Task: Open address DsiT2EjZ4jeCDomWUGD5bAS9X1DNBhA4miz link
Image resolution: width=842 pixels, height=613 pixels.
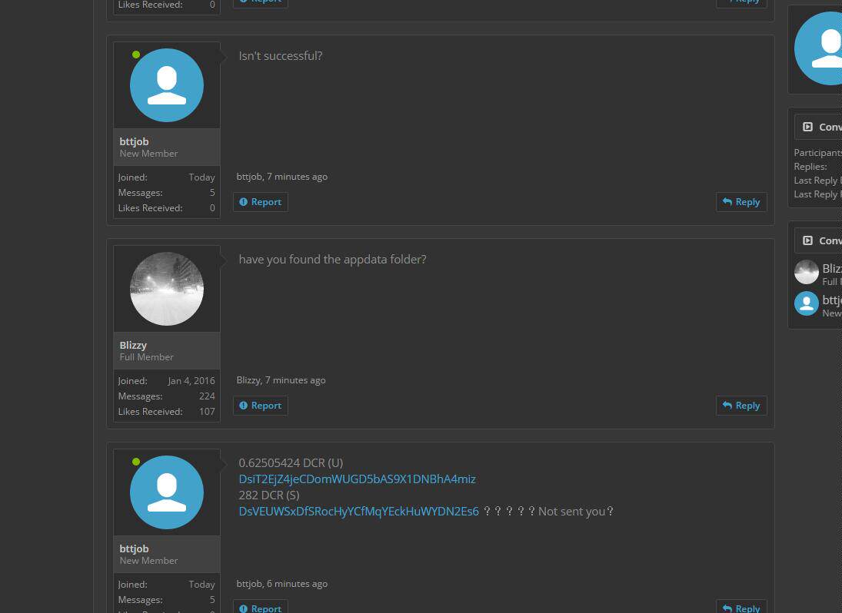Action: 357,479
